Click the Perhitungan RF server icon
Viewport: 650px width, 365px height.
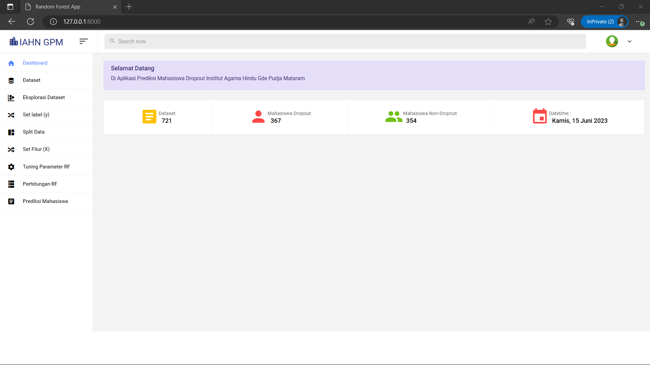tap(11, 184)
